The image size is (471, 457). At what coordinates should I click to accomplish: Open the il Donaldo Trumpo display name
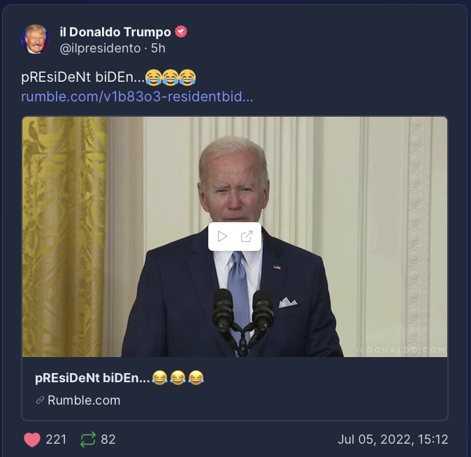coord(115,32)
